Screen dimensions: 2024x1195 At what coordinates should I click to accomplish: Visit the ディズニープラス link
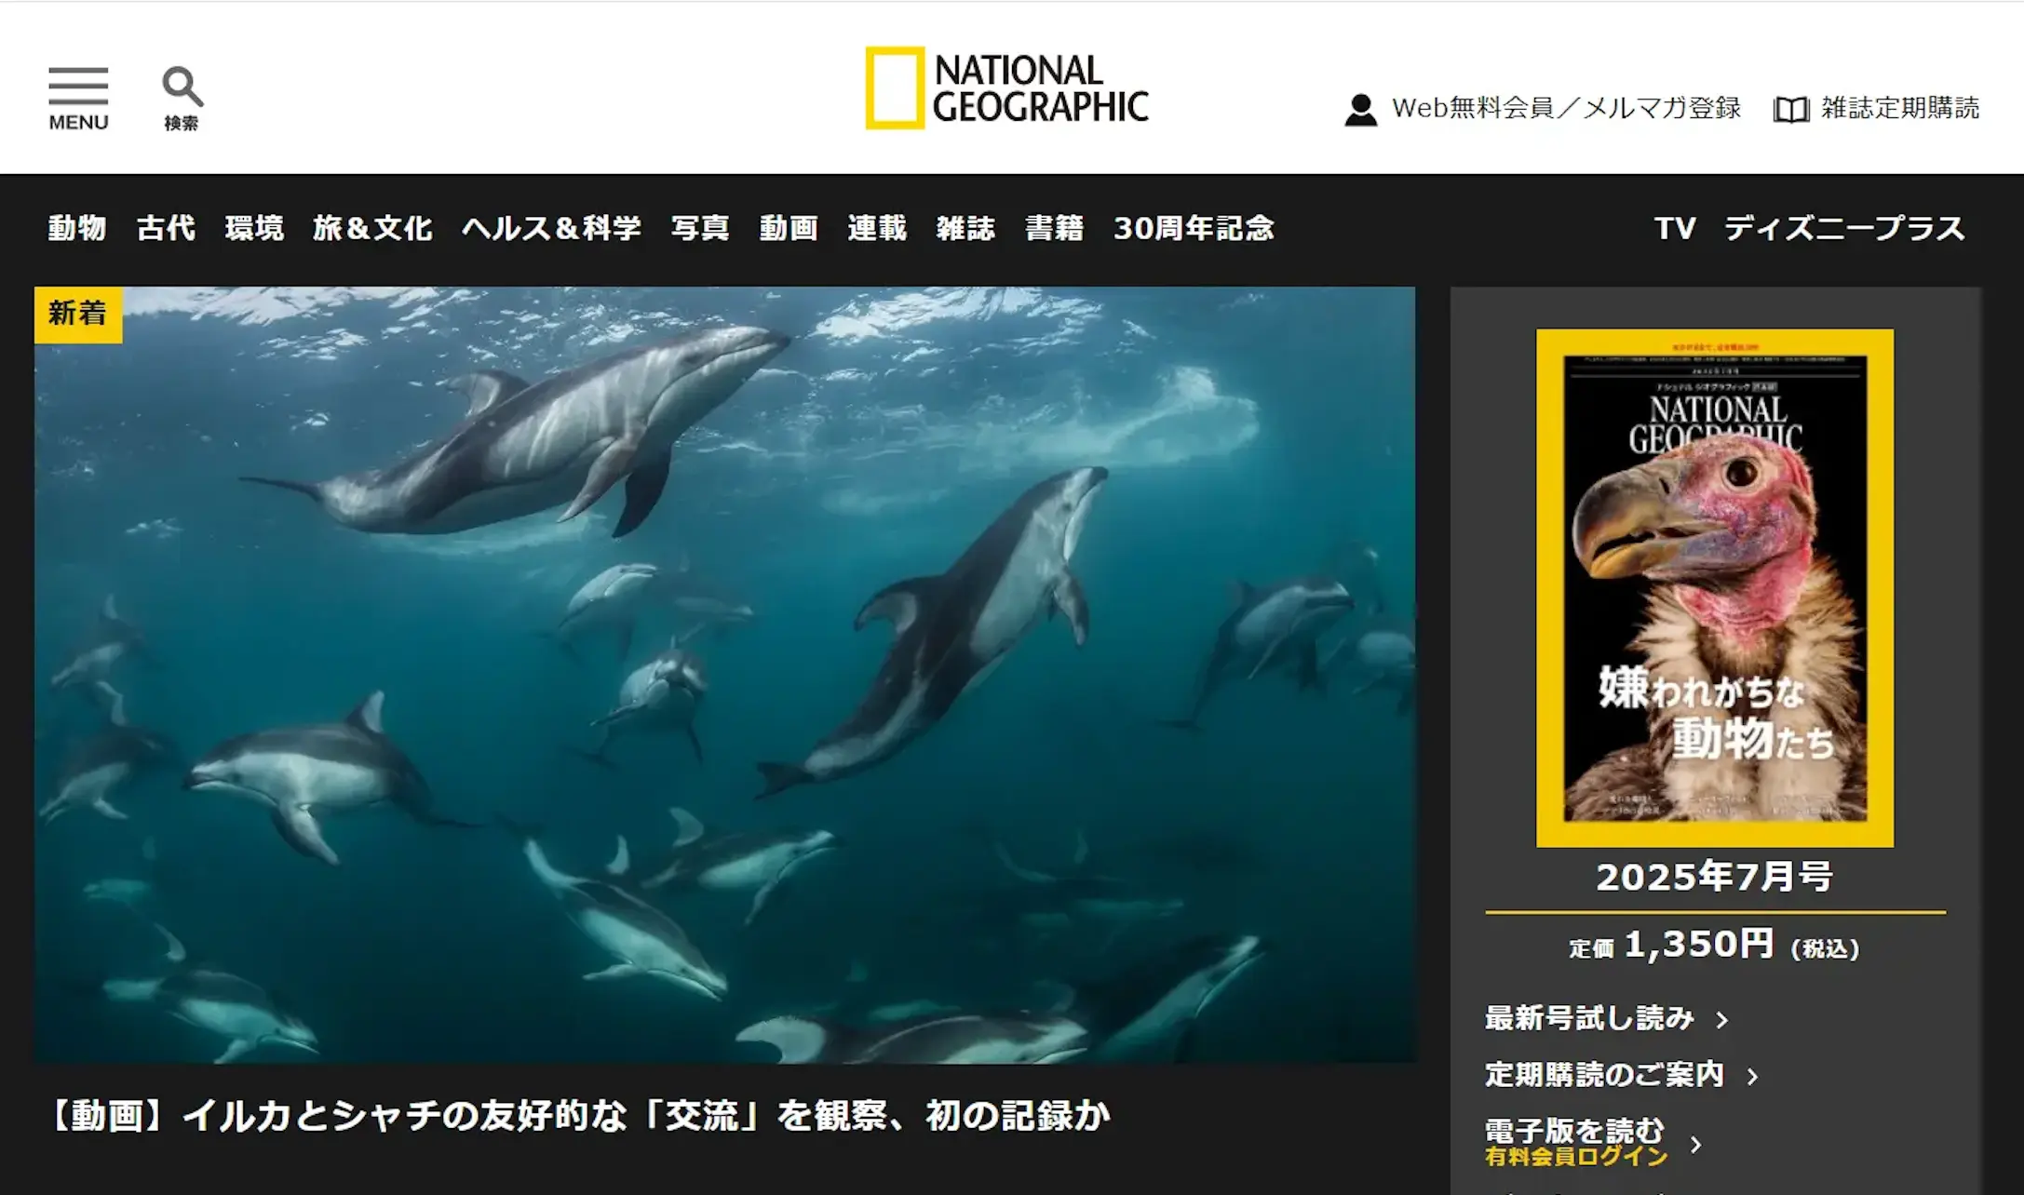point(1844,228)
